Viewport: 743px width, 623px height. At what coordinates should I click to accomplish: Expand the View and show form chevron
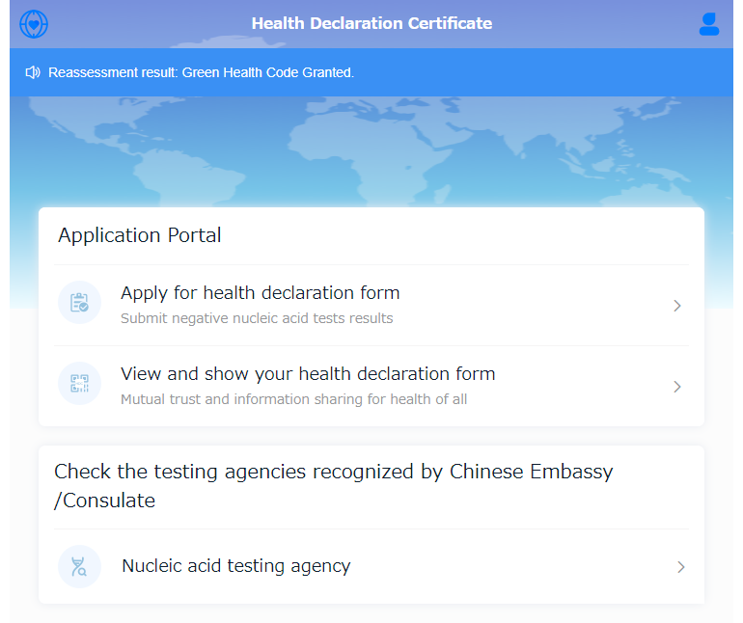pyautogui.click(x=677, y=387)
